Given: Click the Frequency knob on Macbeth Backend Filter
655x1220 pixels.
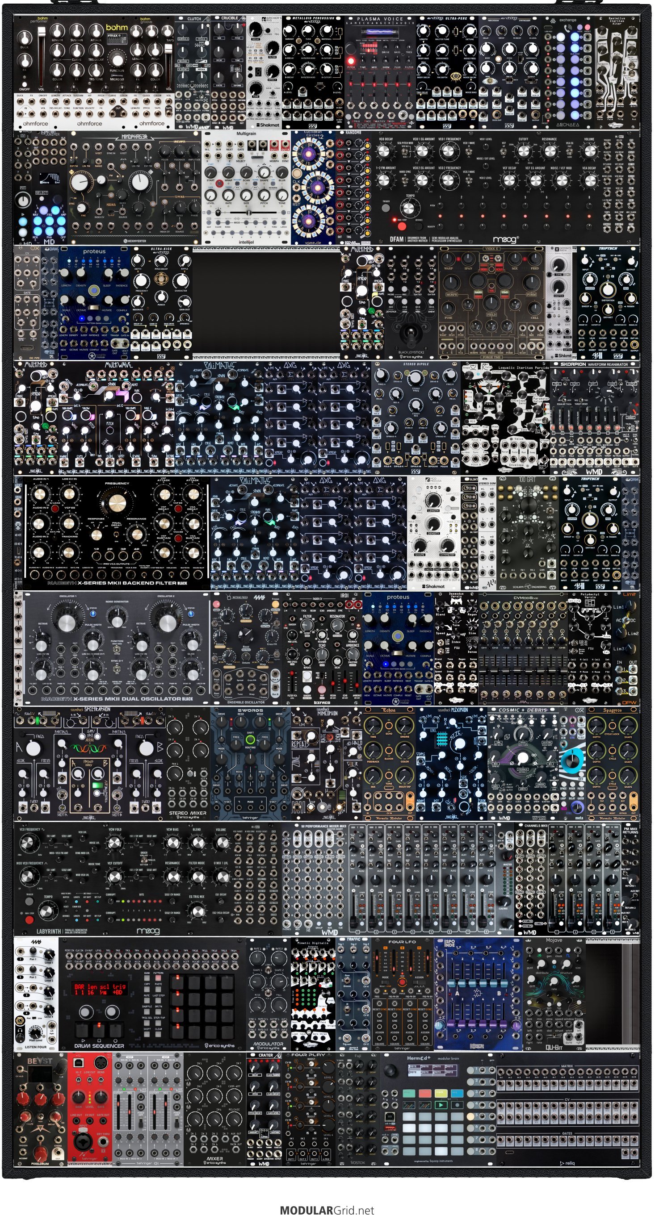Looking at the screenshot, I should [x=115, y=505].
